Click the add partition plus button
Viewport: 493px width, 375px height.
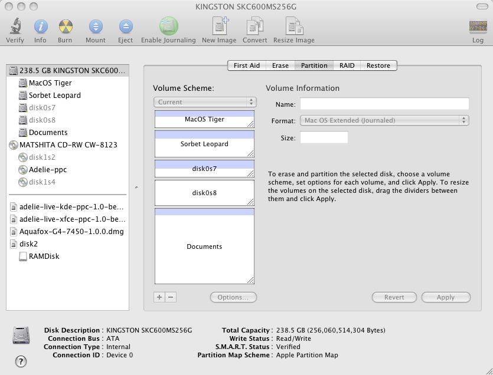tap(159, 297)
